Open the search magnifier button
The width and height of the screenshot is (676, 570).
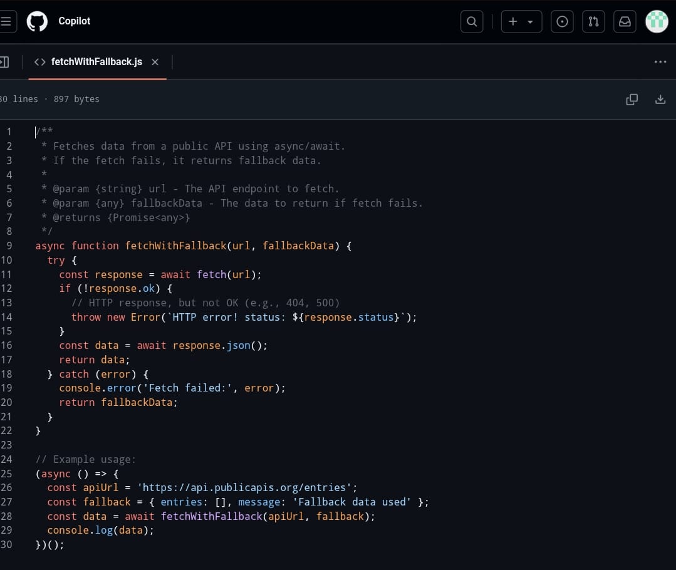472,21
